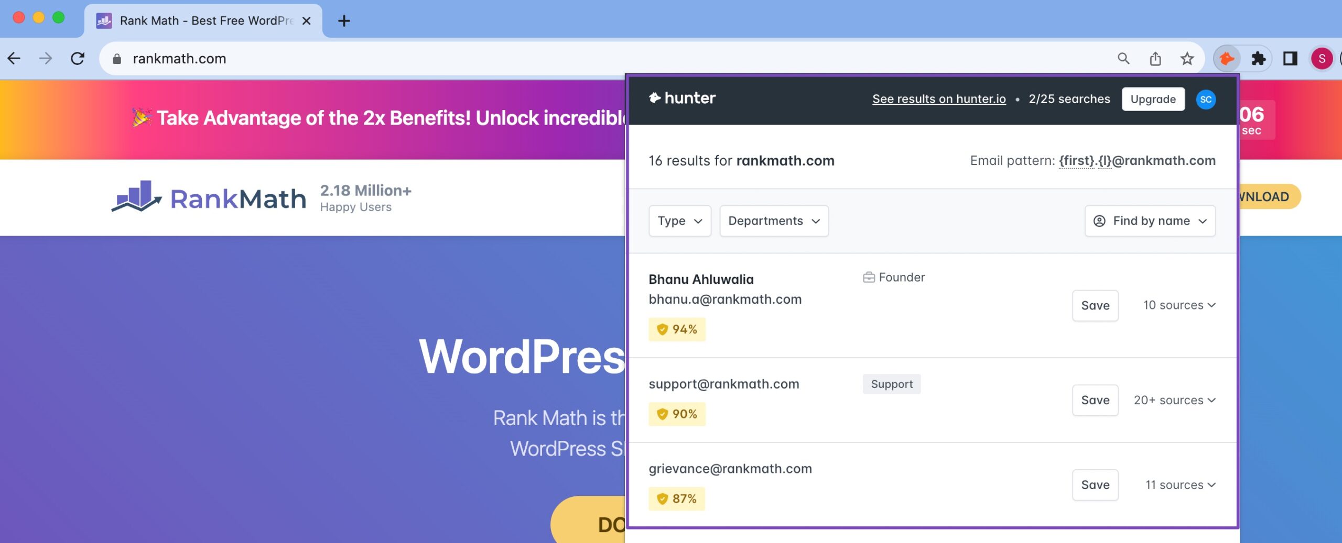The image size is (1342, 543).
Task: Click the grievance@rankmath.com email address
Action: click(x=730, y=469)
